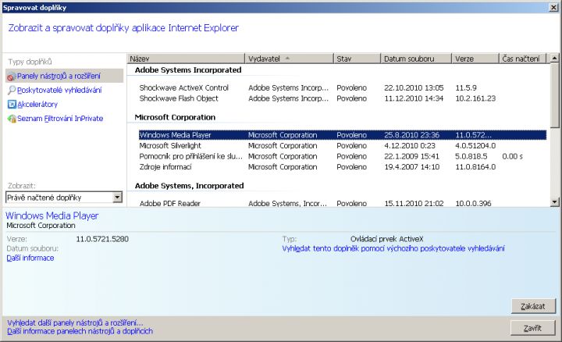
Task: Sort by Vydavatel column header
Action: tap(289, 59)
